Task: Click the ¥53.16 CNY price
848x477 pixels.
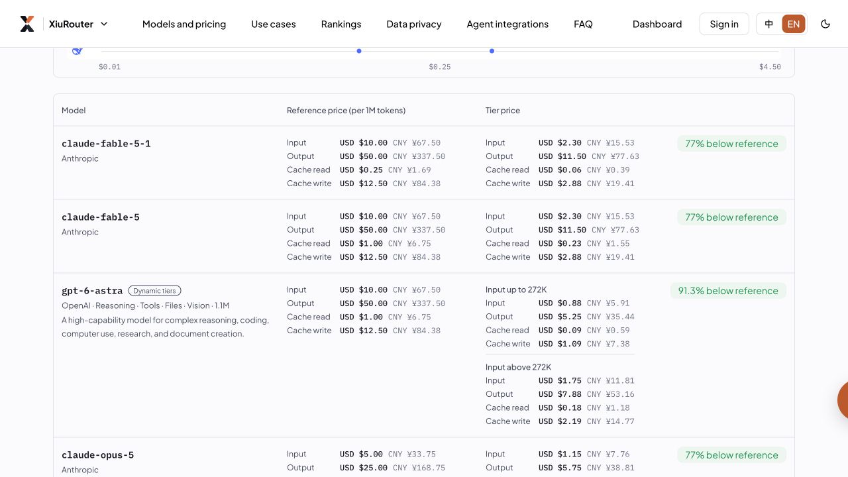Action: 611,394
